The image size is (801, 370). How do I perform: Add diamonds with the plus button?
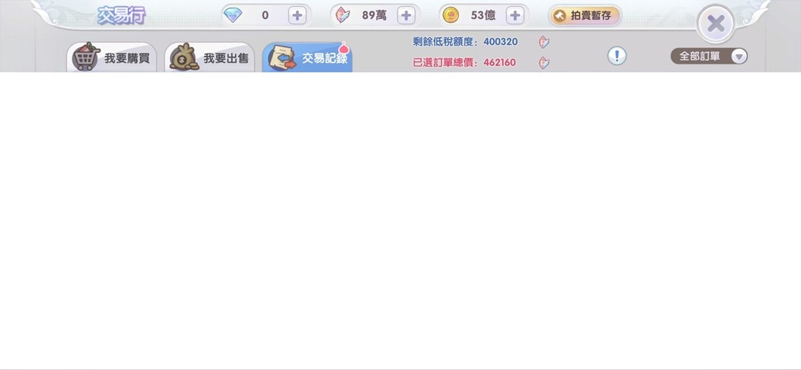point(297,15)
